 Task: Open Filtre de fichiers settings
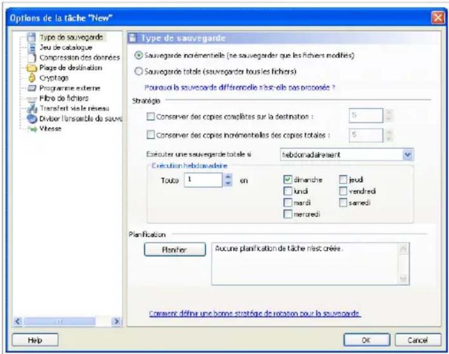pyautogui.click(x=64, y=98)
